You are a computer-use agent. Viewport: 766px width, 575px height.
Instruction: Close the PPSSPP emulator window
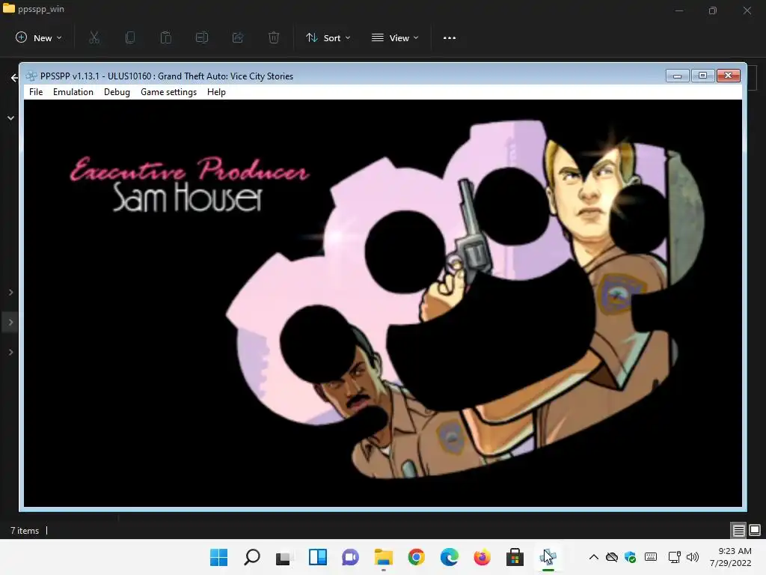[x=729, y=76]
